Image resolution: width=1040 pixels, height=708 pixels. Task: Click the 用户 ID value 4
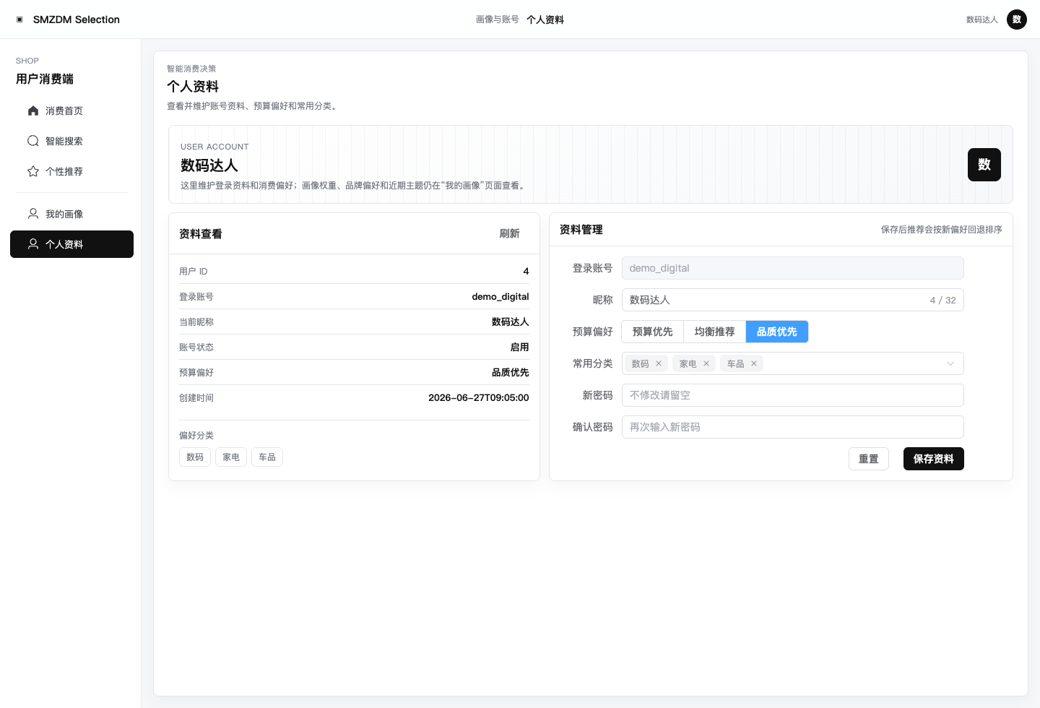526,272
